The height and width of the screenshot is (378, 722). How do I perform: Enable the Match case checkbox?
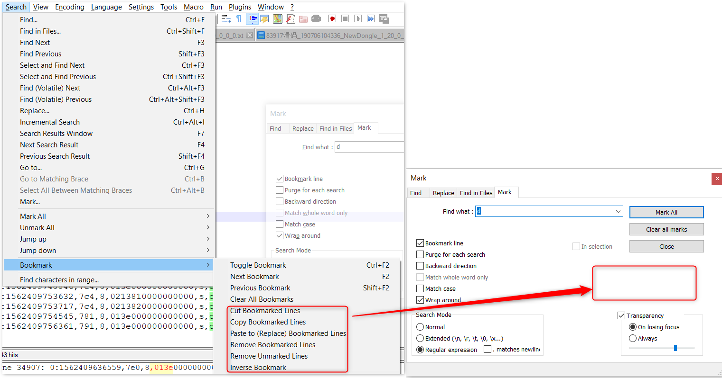pos(420,288)
